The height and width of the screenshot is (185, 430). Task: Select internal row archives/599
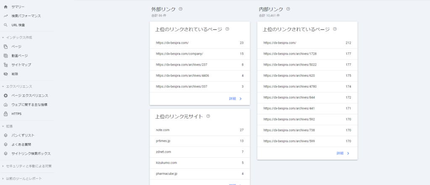[307, 142]
